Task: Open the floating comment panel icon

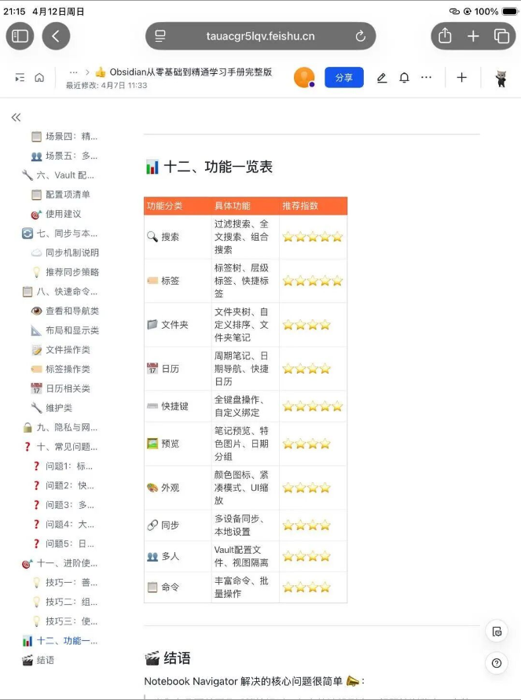Action: [497, 632]
